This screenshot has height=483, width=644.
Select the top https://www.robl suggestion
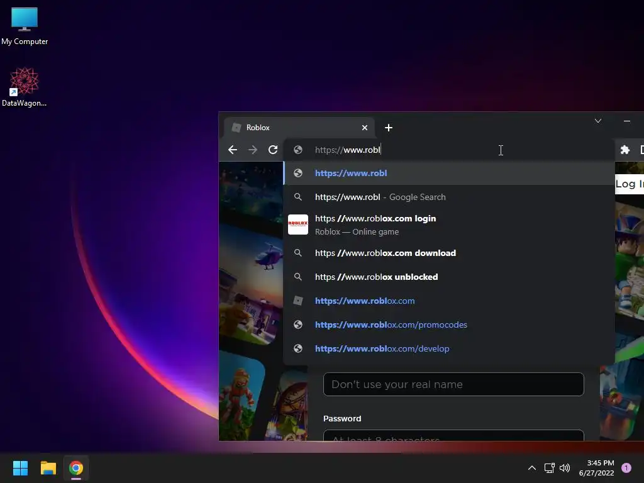[449, 173]
